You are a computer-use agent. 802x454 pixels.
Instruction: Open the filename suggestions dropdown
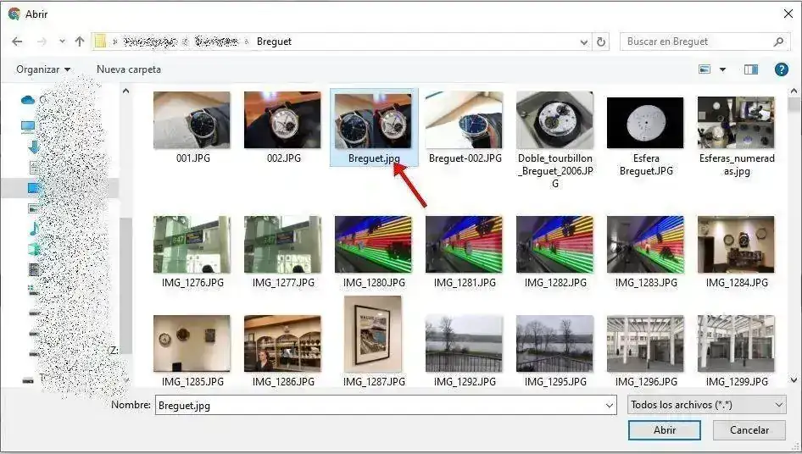609,406
